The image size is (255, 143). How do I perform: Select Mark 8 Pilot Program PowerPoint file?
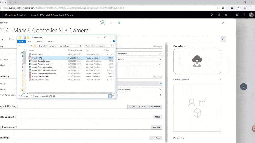tap(71, 80)
